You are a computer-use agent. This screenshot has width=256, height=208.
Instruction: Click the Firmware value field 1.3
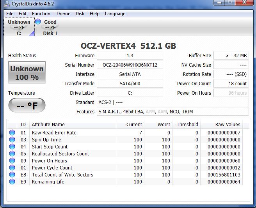130,56
